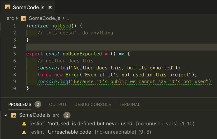Image resolution: width=217 pixels, height=139 pixels.
Task: Click warning icon for Unreachable code problem
Action: (x=24, y=132)
